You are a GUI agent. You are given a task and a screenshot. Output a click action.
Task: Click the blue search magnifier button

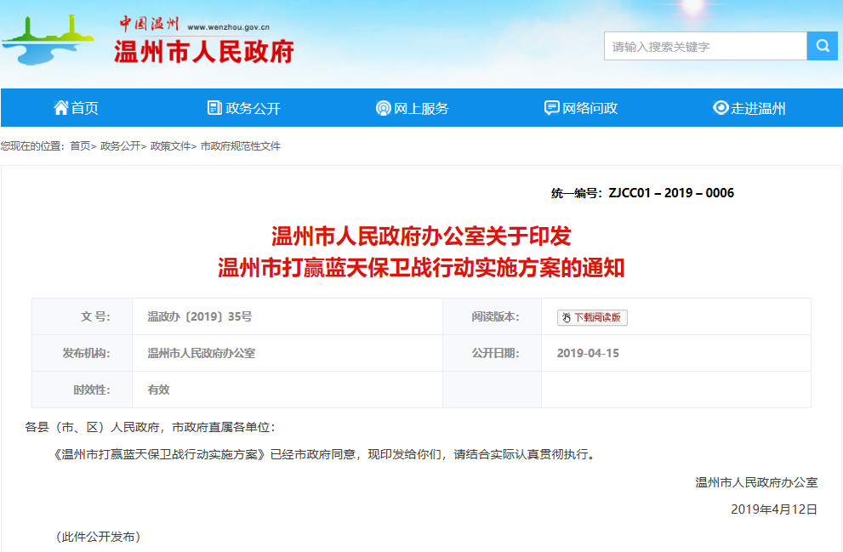tap(822, 46)
